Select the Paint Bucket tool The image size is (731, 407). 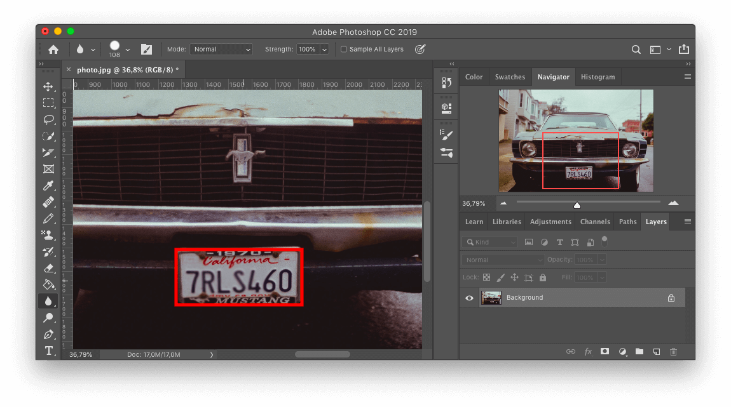(48, 284)
